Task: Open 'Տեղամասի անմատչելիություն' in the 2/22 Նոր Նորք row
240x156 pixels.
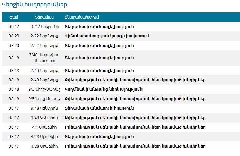Action: coord(99,46)
